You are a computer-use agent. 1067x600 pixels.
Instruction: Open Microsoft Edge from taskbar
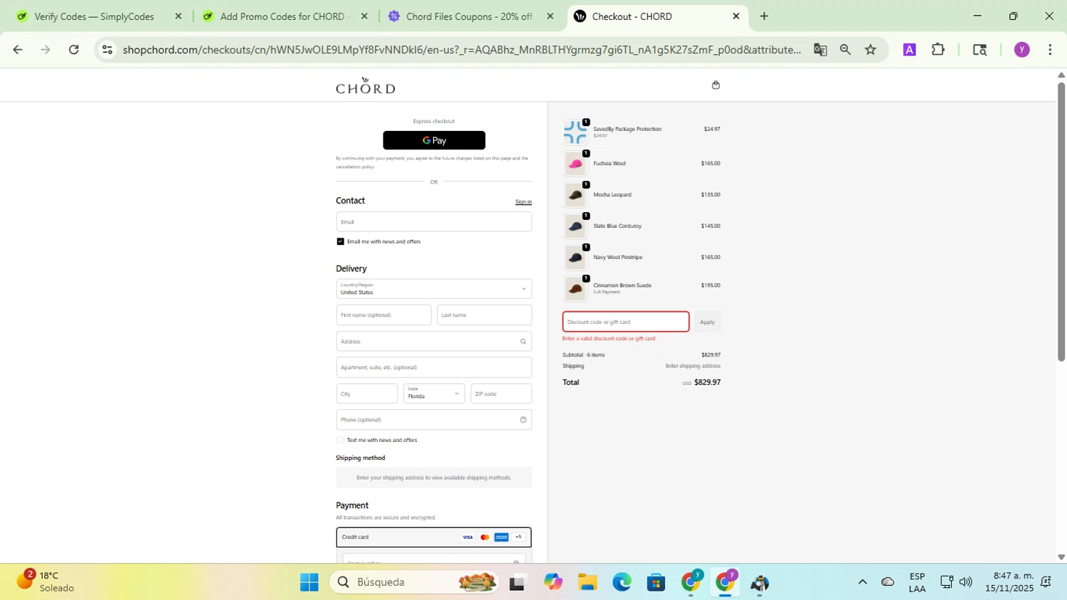point(622,583)
